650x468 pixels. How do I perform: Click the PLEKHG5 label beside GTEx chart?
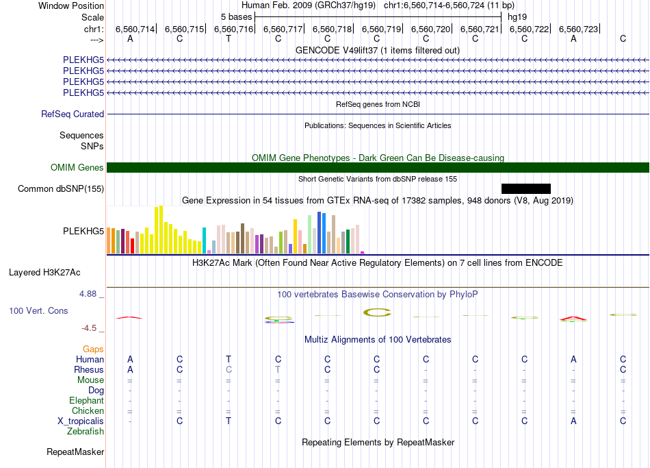(x=83, y=232)
